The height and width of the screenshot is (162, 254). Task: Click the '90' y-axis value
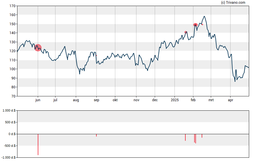pyautogui.click(x=13, y=78)
